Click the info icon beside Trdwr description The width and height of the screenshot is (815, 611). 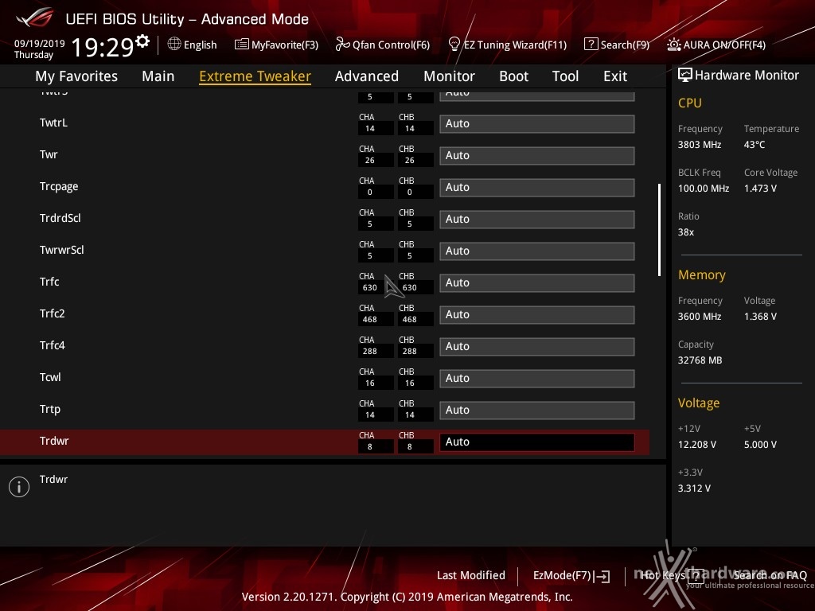[19, 487]
